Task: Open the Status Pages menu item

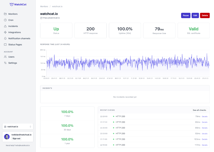Action: tap(15, 45)
